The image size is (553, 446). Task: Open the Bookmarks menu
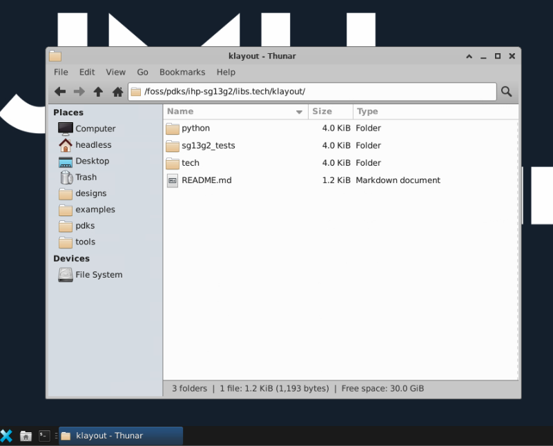[182, 72]
